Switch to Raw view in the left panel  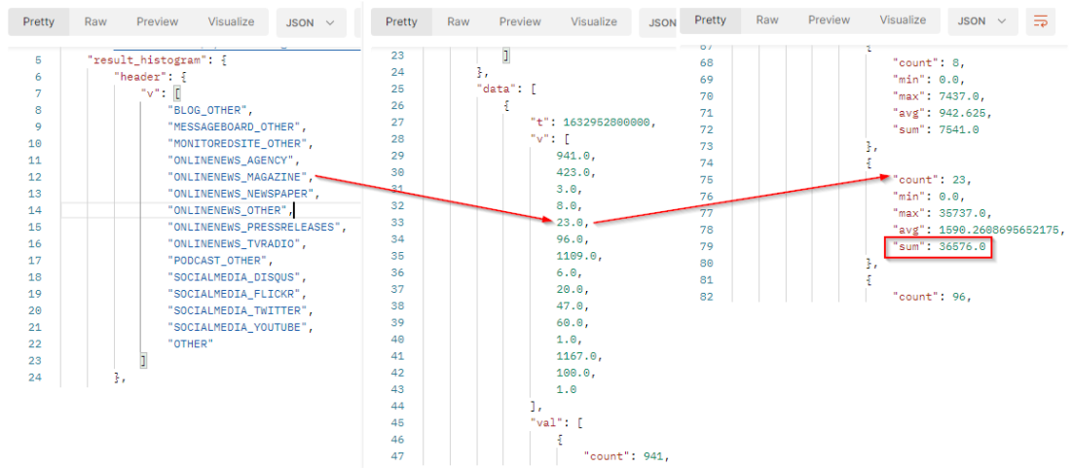coord(95,21)
